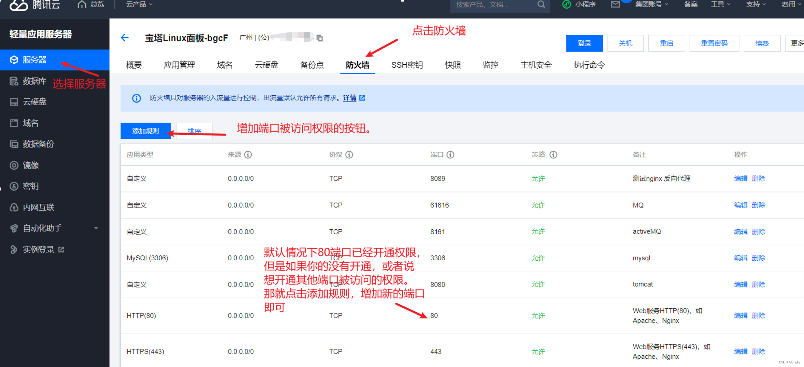The width and height of the screenshot is (804, 367).
Task: Expand the 云产品 dropdown
Action: click(139, 4)
